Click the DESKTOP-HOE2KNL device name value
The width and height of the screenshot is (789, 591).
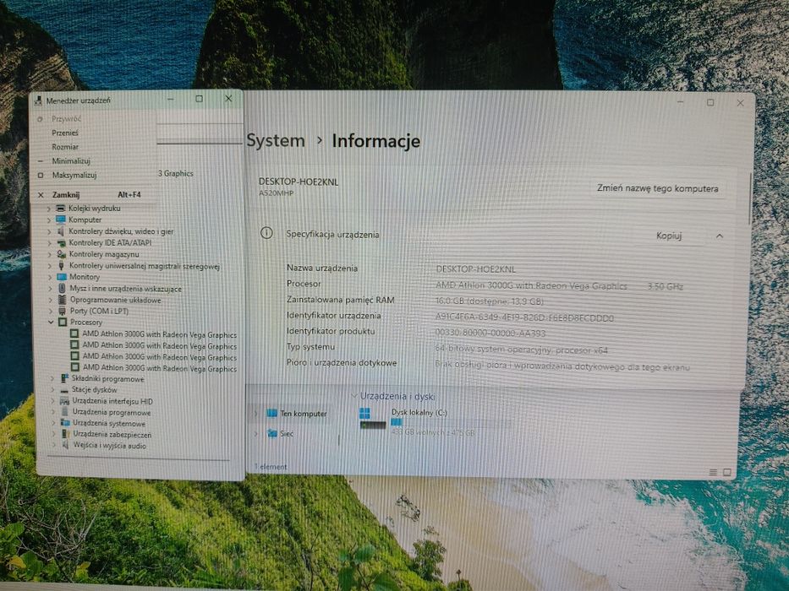click(475, 269)
